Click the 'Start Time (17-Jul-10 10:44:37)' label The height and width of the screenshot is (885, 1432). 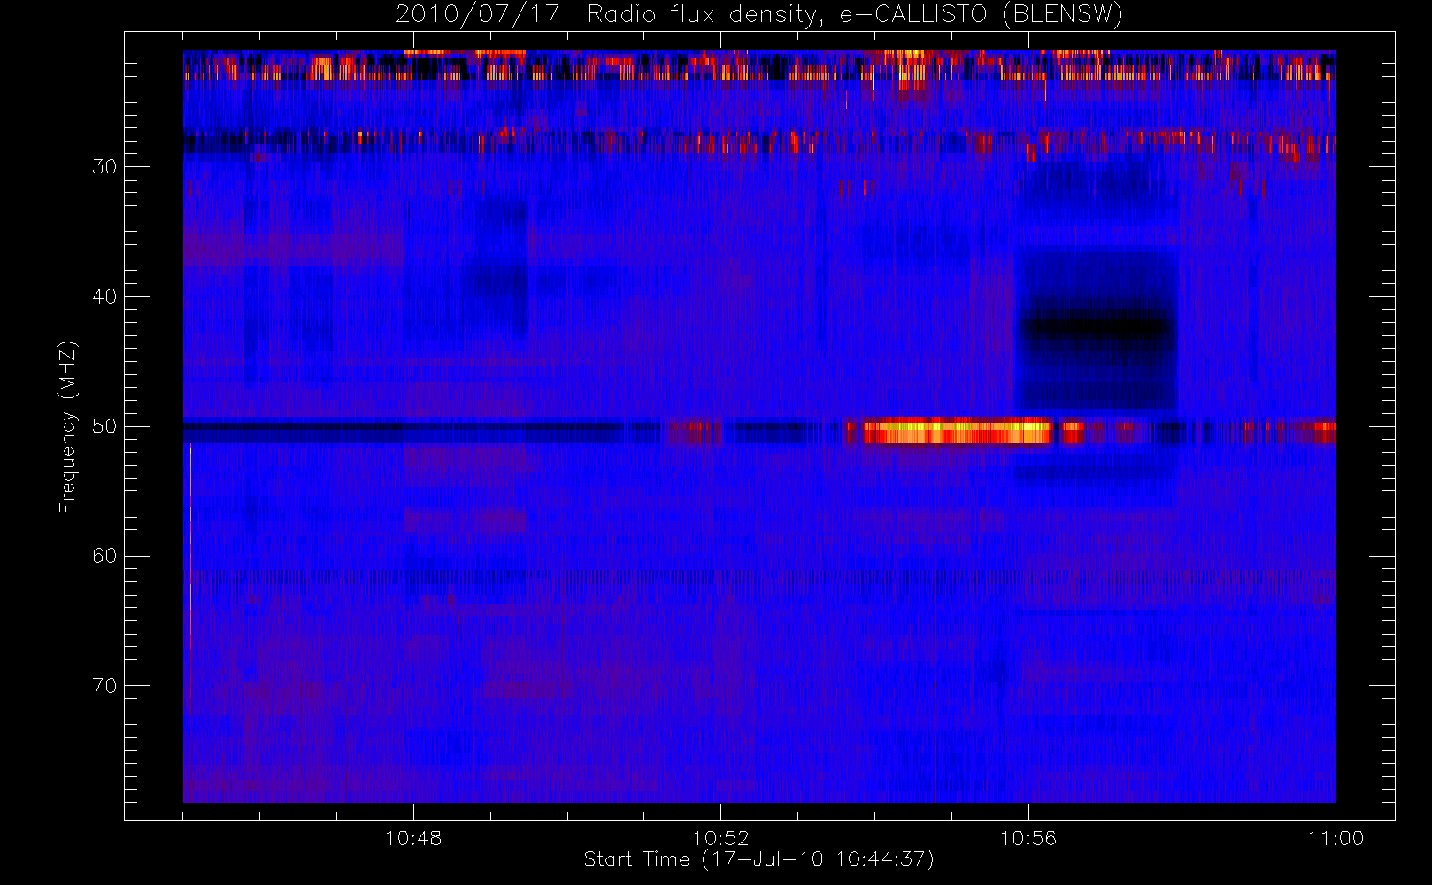[758, 859]
